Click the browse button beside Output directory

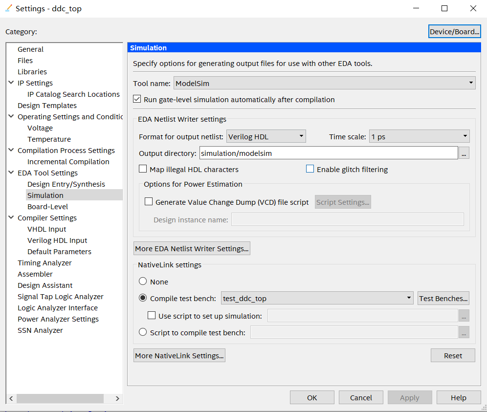pyautogui.click(x=464, y=153)
